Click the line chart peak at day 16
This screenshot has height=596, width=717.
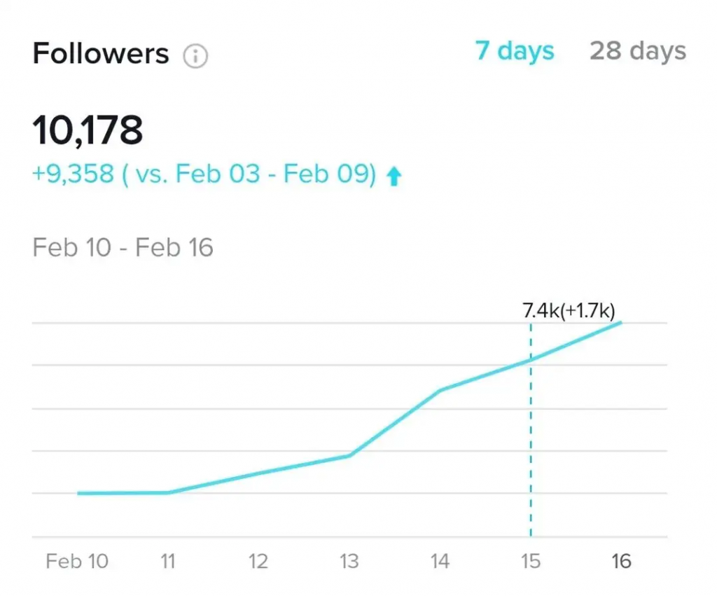(621, 322)
